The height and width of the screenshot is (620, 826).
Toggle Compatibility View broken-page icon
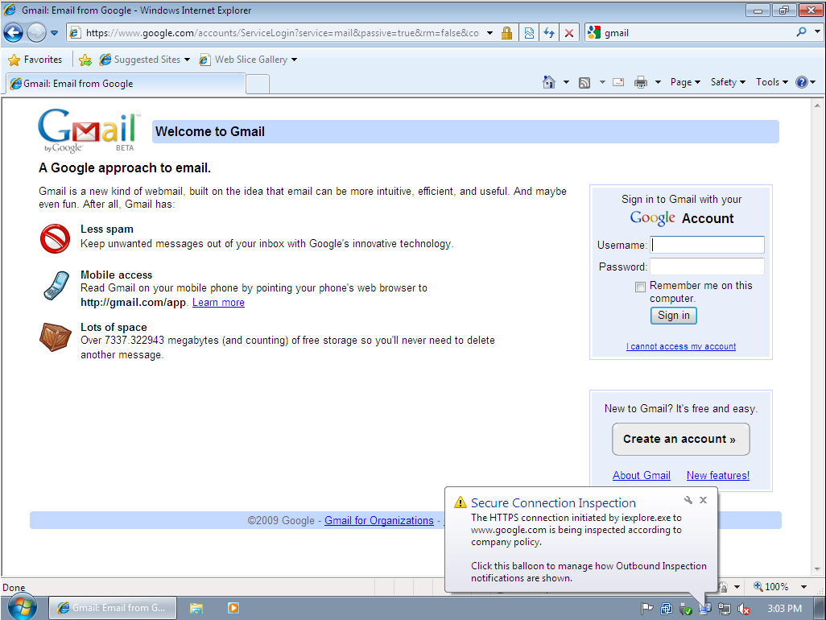[x=529, y=33]
